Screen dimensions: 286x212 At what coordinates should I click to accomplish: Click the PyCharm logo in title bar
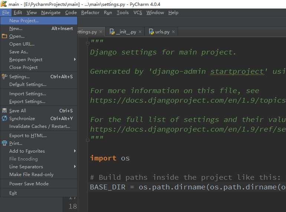[4, 4]
